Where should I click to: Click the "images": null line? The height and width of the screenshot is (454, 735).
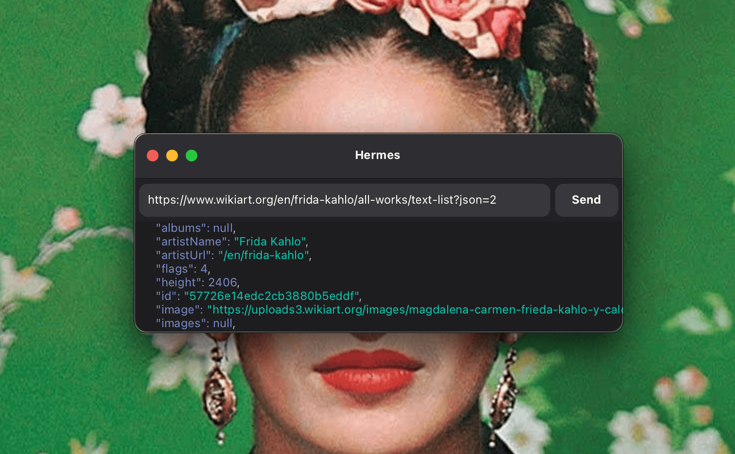195,323
